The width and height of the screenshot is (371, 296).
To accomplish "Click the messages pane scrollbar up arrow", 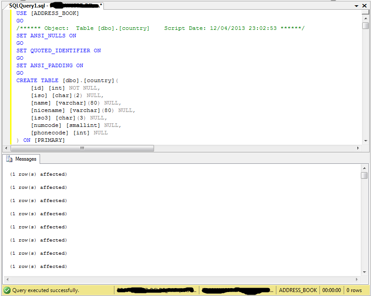I will click(365, 168).
